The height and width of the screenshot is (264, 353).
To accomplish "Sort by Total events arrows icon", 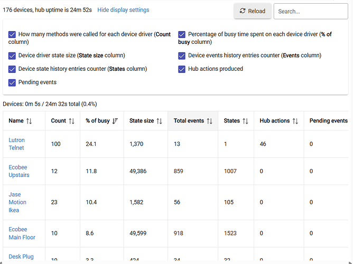I will tap(210, 121).
